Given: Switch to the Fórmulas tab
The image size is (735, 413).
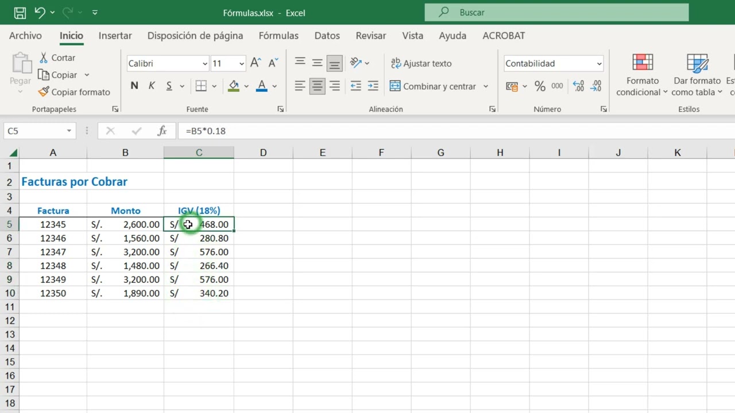Looking at the screenshot, I should click(278, 36).
